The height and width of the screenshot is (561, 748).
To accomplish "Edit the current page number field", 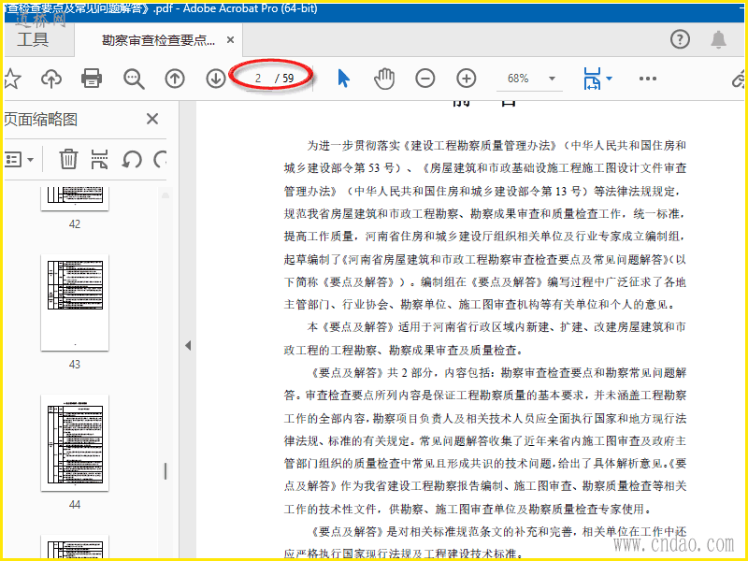I will 258,79.
